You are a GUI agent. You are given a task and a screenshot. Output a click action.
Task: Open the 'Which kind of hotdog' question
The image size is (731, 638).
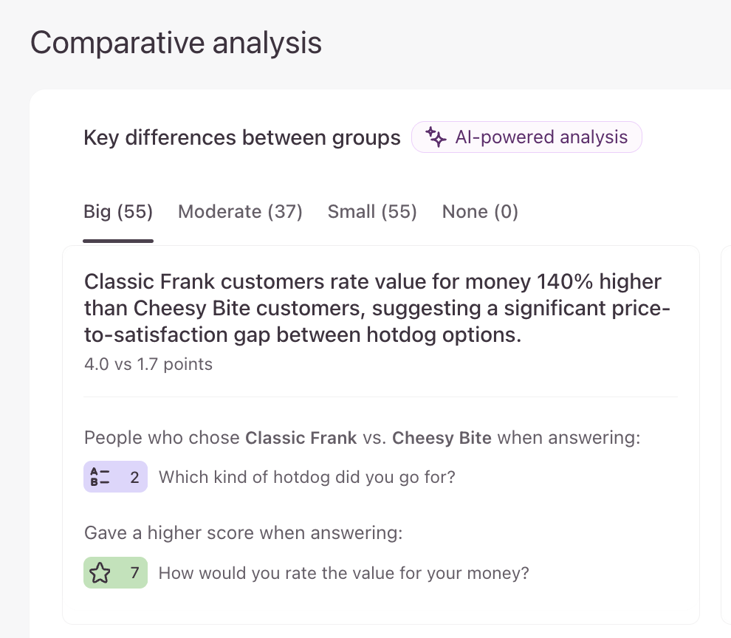click(307, 477)
